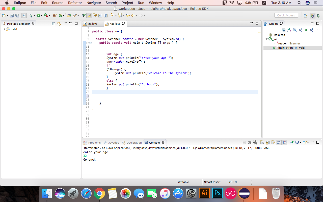
Task: Collapse the aa class in Outline
Action: tap(266, 39)
